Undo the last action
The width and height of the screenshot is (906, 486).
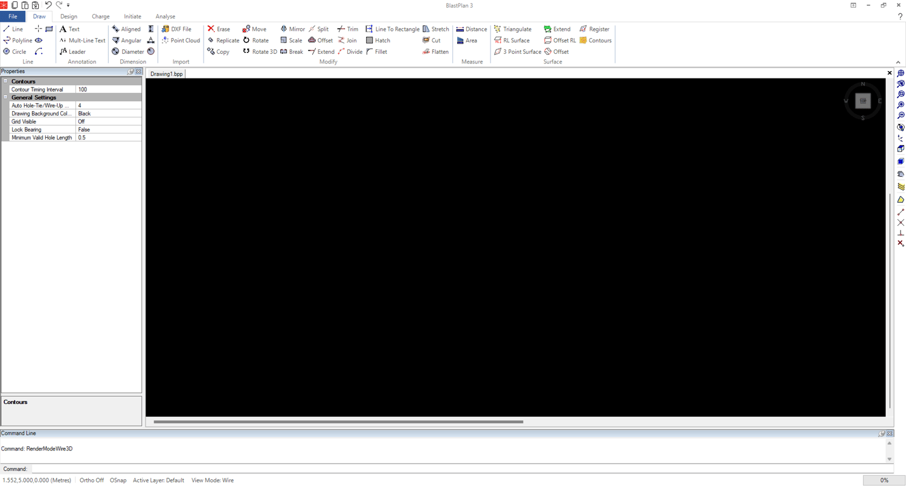(48, 5)
